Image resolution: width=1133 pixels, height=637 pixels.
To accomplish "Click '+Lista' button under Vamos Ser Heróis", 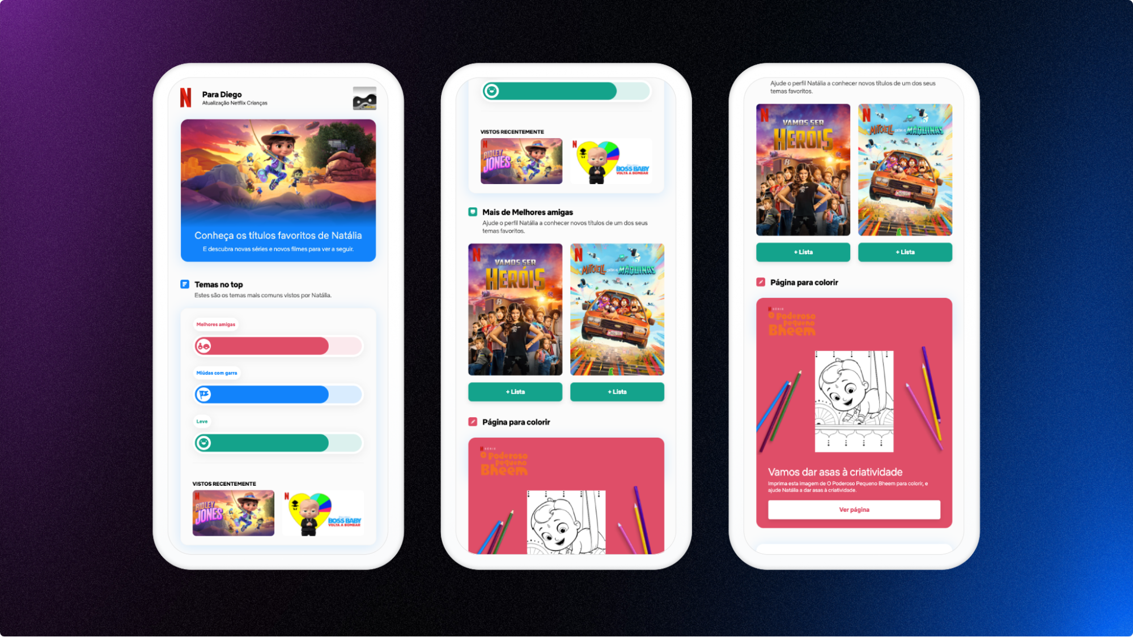I will pos(515,391).
